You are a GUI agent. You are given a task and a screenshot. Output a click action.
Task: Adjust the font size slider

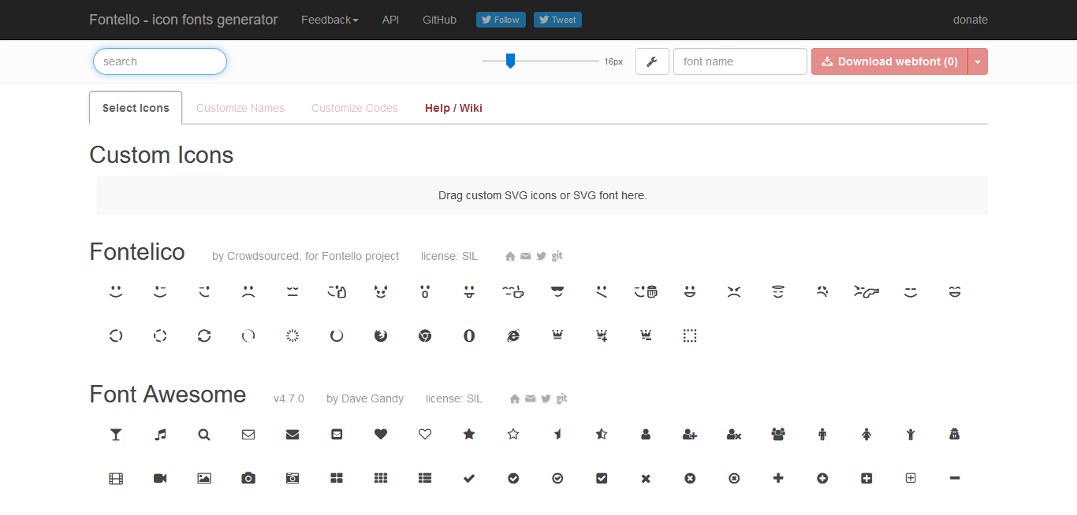point(510,60)
